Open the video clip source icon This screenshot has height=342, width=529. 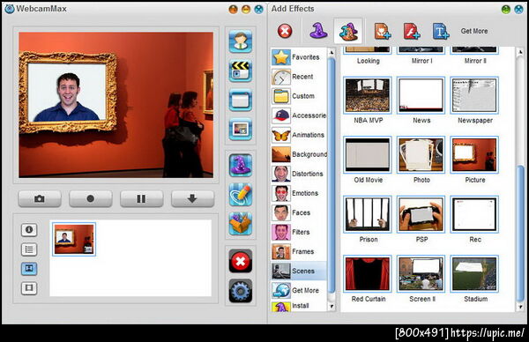240,71
